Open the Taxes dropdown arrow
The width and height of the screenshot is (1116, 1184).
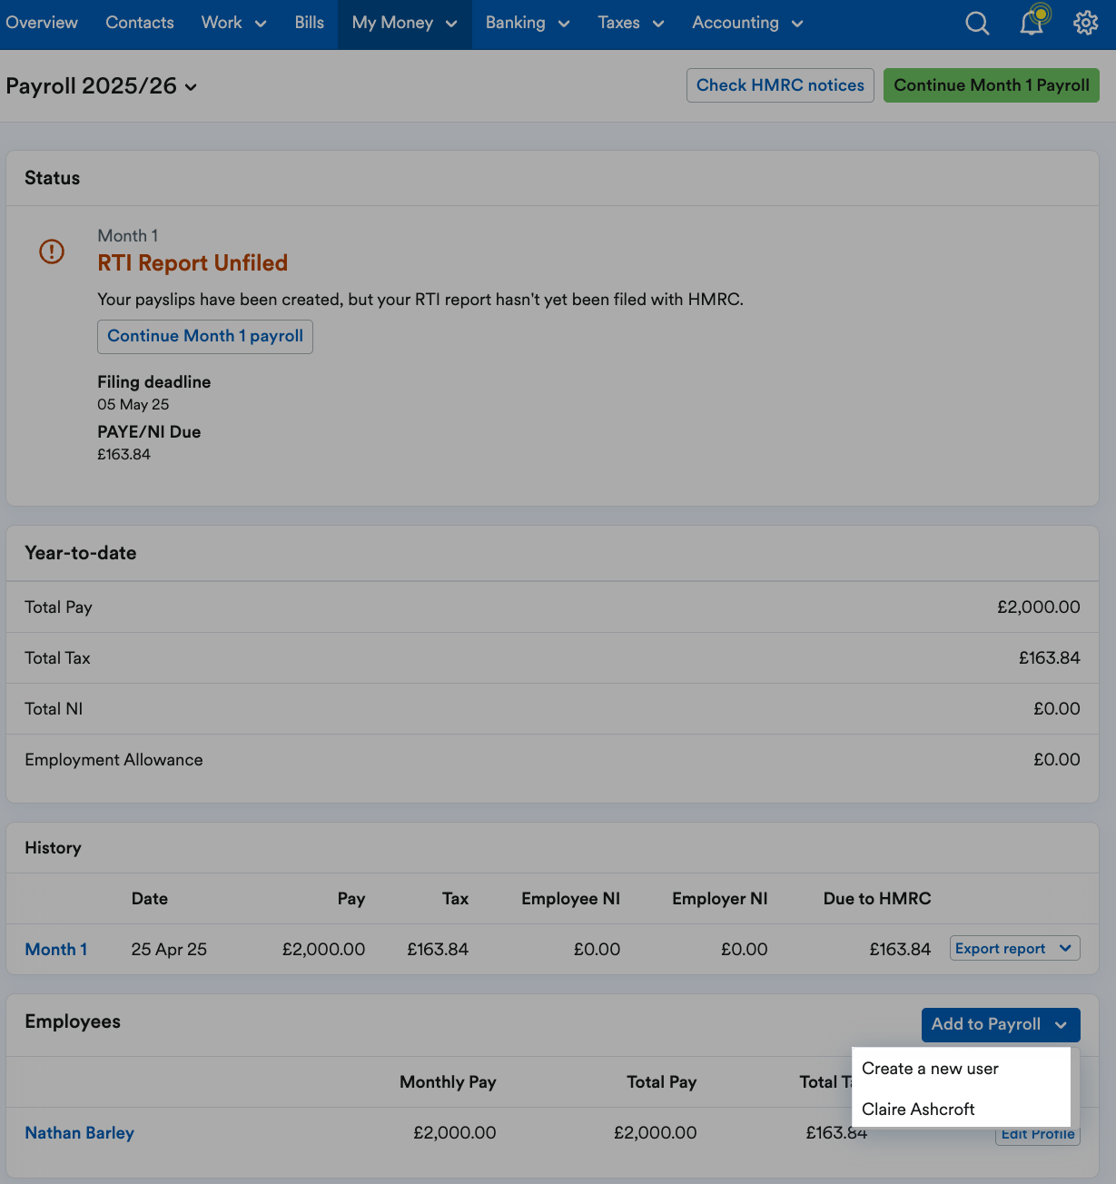[657, 23]
